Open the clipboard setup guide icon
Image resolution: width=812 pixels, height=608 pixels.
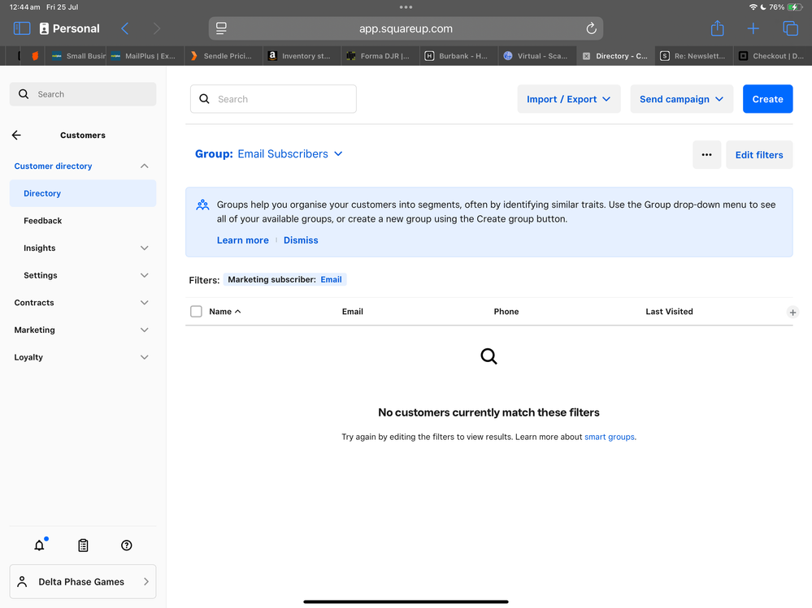pyautogui.click(x=83, y=545)
